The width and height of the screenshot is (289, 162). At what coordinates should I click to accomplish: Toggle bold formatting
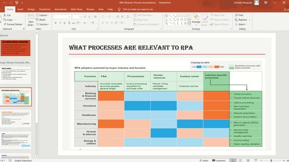coord(56,23)
